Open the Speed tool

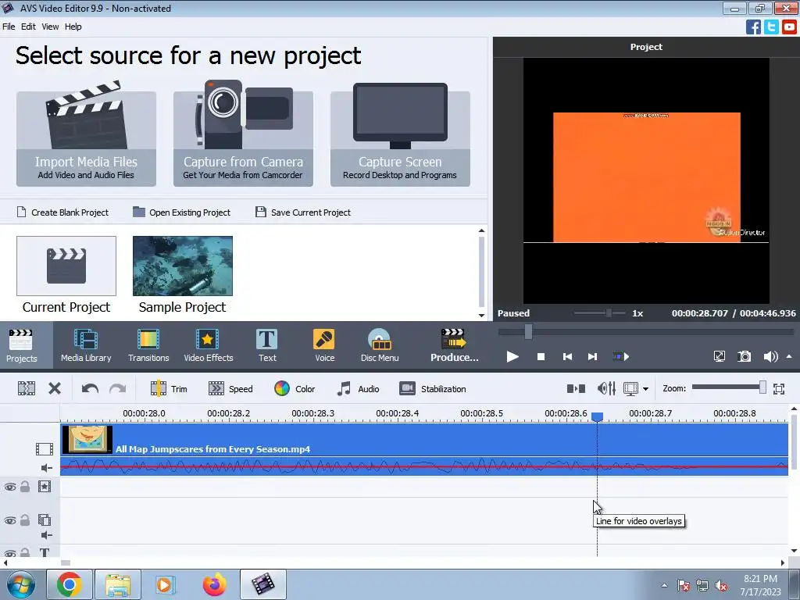point(230,389)
